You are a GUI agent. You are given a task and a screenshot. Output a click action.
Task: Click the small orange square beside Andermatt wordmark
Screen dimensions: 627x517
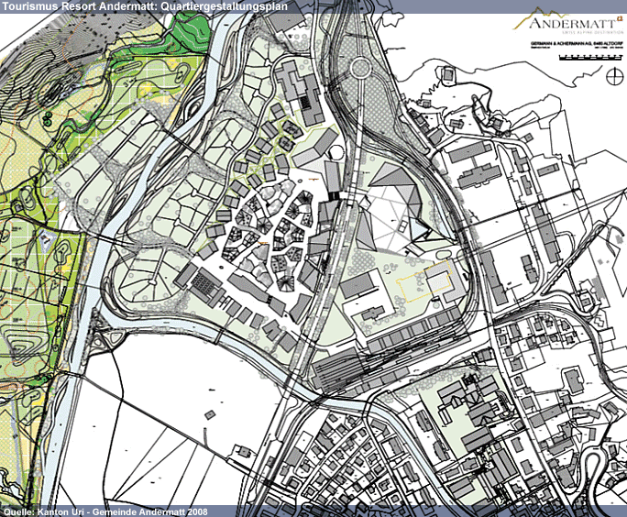tap(618, 16)
